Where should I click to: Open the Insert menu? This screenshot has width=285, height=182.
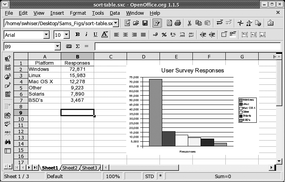57,13
